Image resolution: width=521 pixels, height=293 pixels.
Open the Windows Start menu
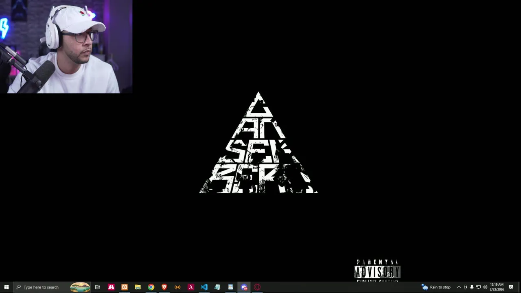click(6, 287)
